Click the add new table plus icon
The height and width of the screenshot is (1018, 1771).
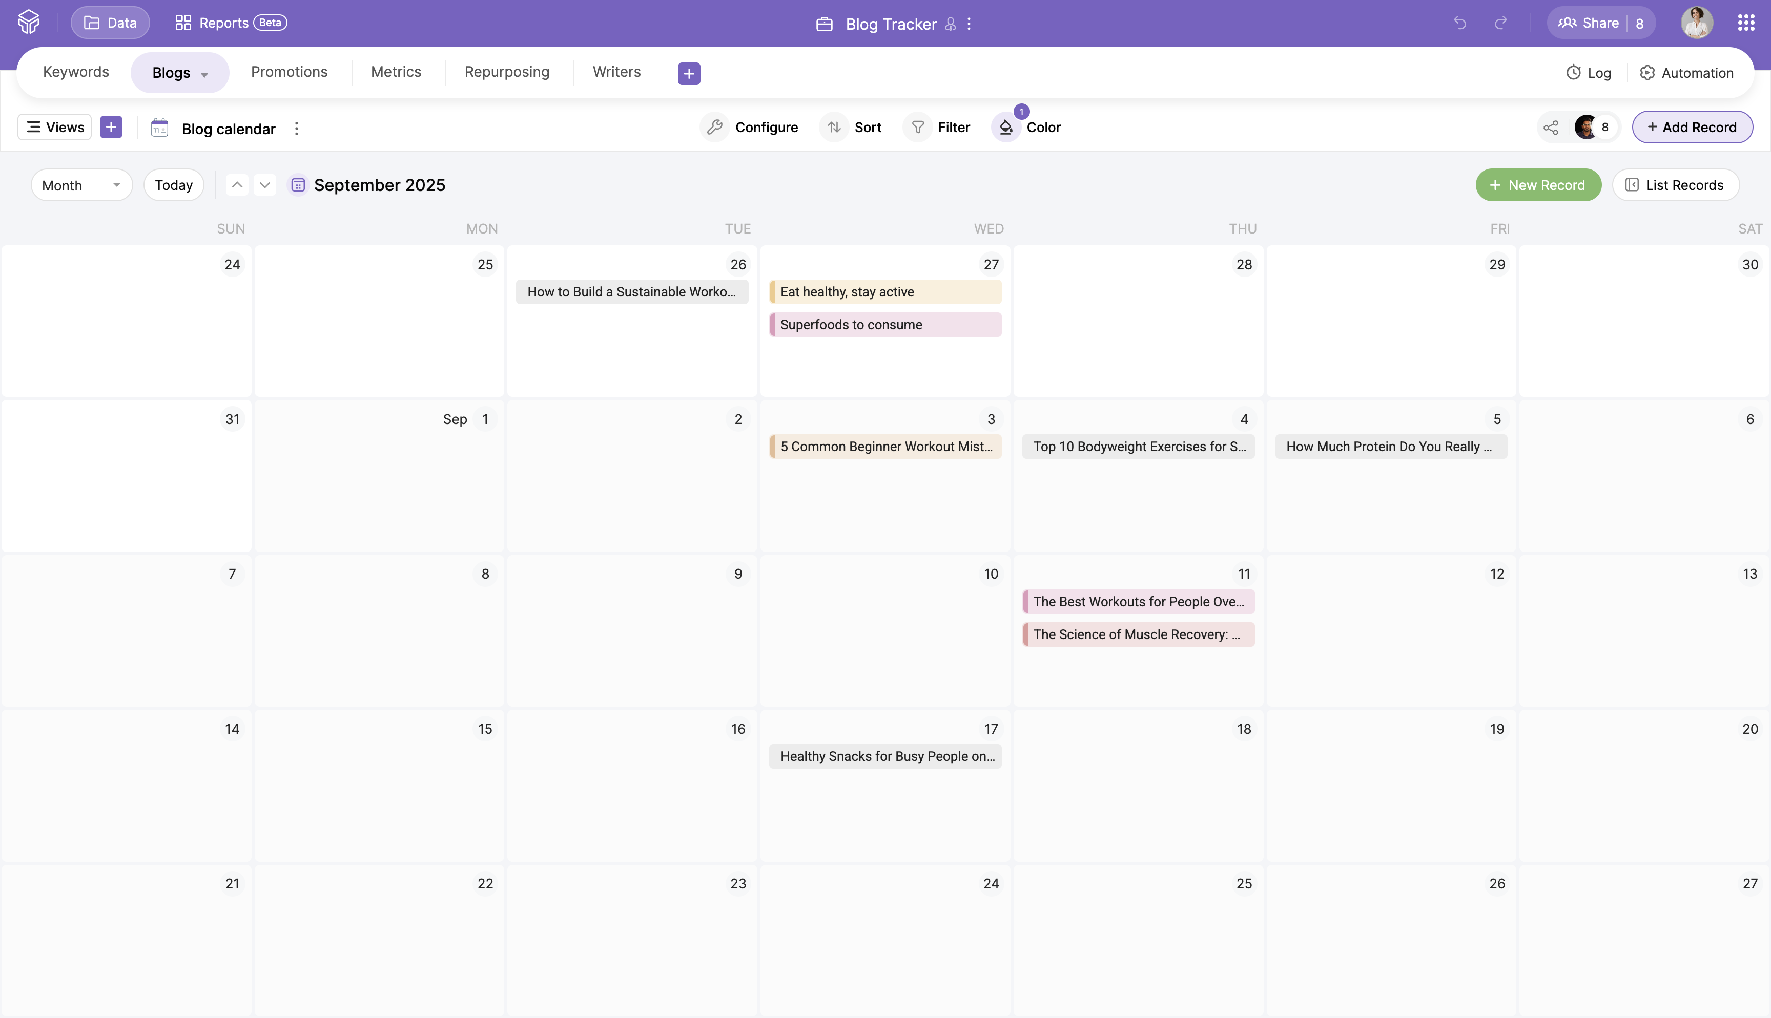tap(689, 73)
